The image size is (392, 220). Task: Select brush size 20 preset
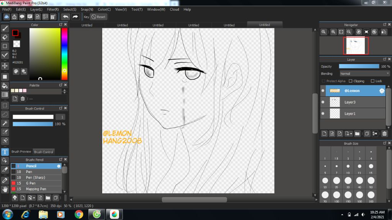click(325, 182)
